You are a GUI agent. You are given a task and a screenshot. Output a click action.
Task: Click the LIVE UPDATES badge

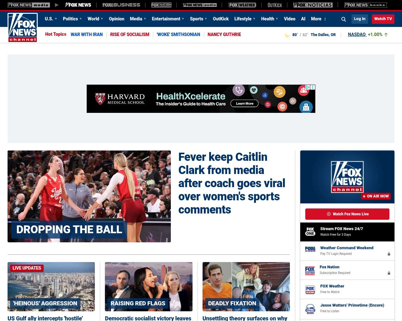pyautogui.click(x=27, y=268)
